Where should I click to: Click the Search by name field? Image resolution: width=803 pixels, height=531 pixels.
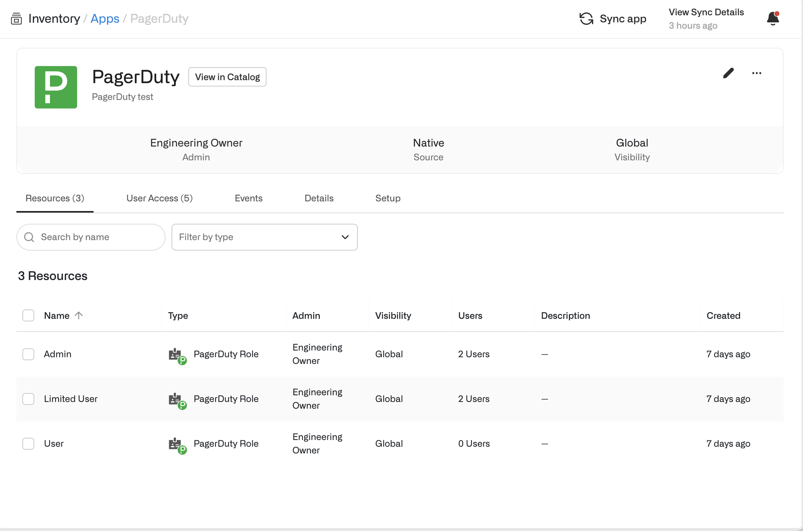(91, 237)
